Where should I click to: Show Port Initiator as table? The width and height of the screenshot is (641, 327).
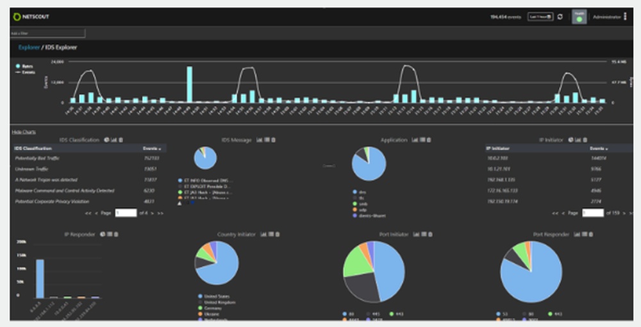point(424,234)
